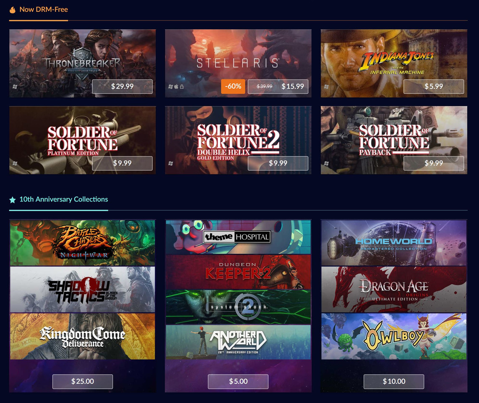Viewport: 479px width, 403px height.
Task: Purchase the $10.00 anniversary collection
Action: (394, 382)
